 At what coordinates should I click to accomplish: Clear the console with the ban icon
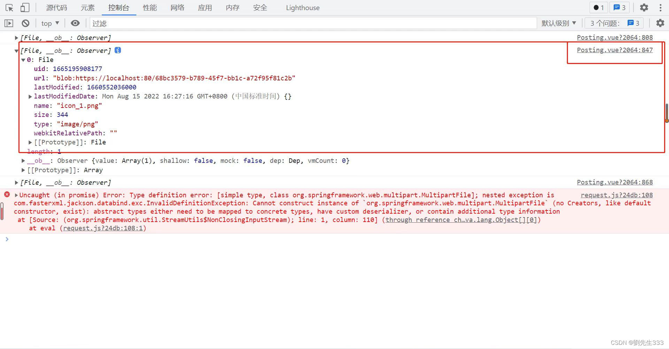coord(25,23)
